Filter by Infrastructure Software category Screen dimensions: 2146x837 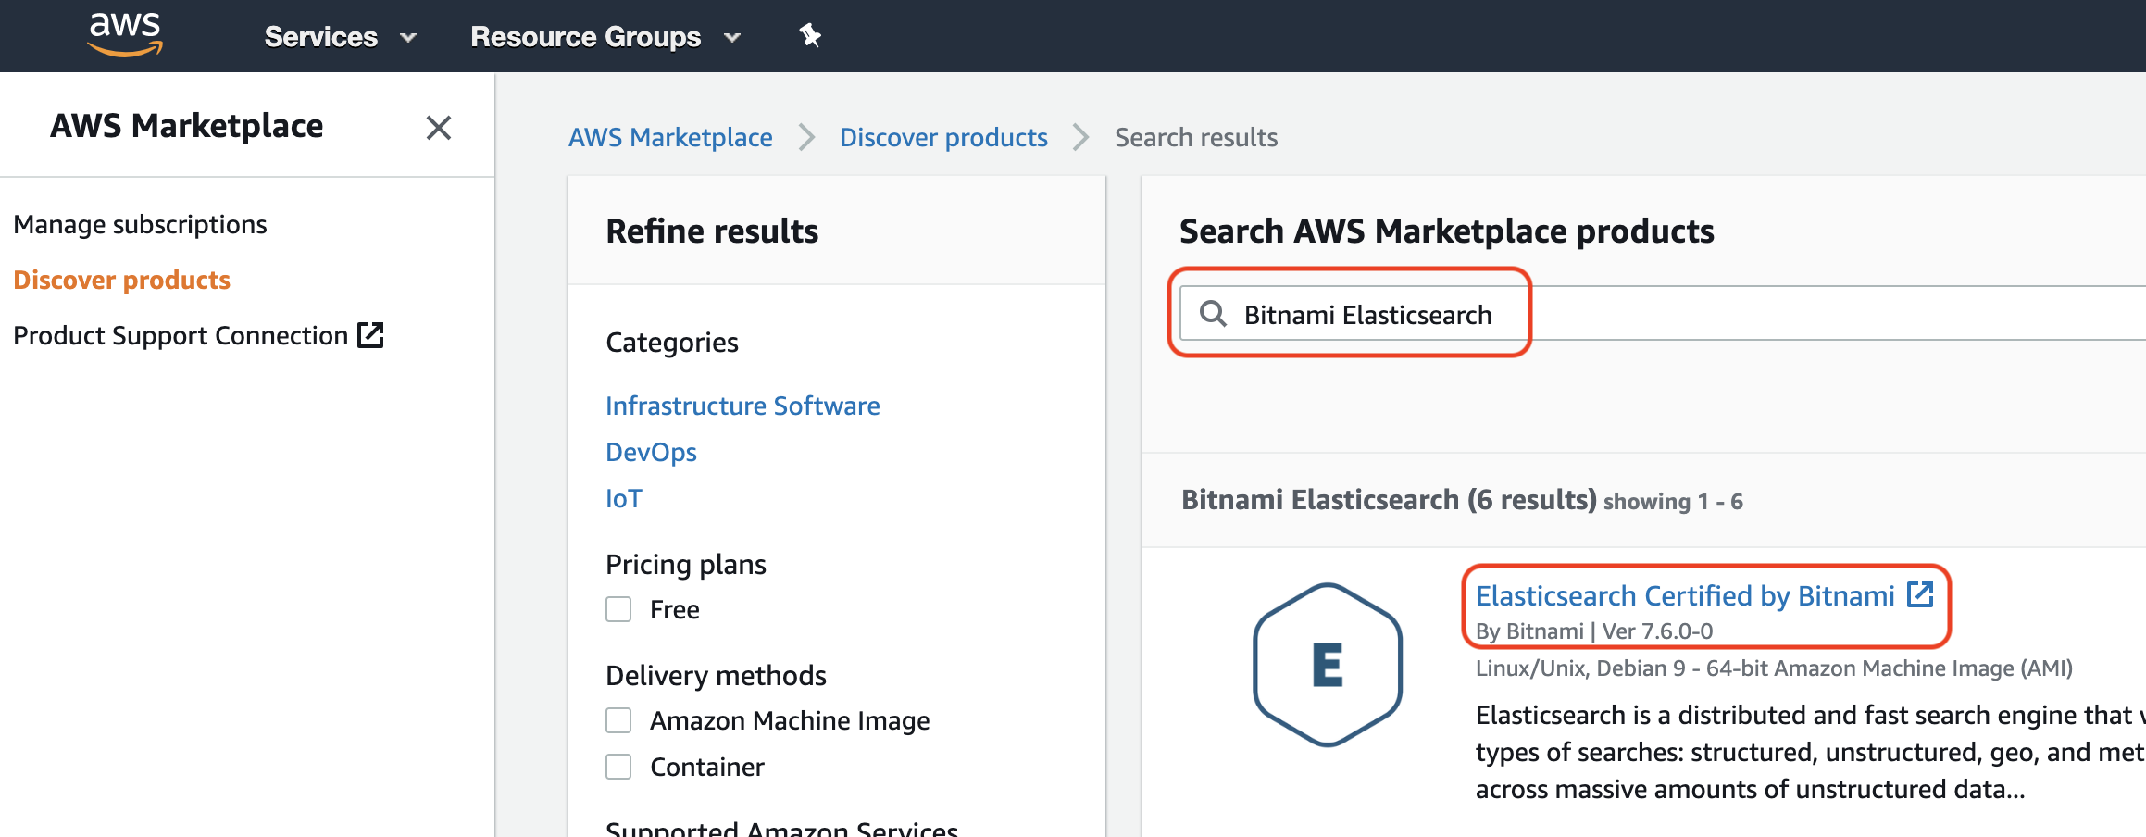(742, 406)
